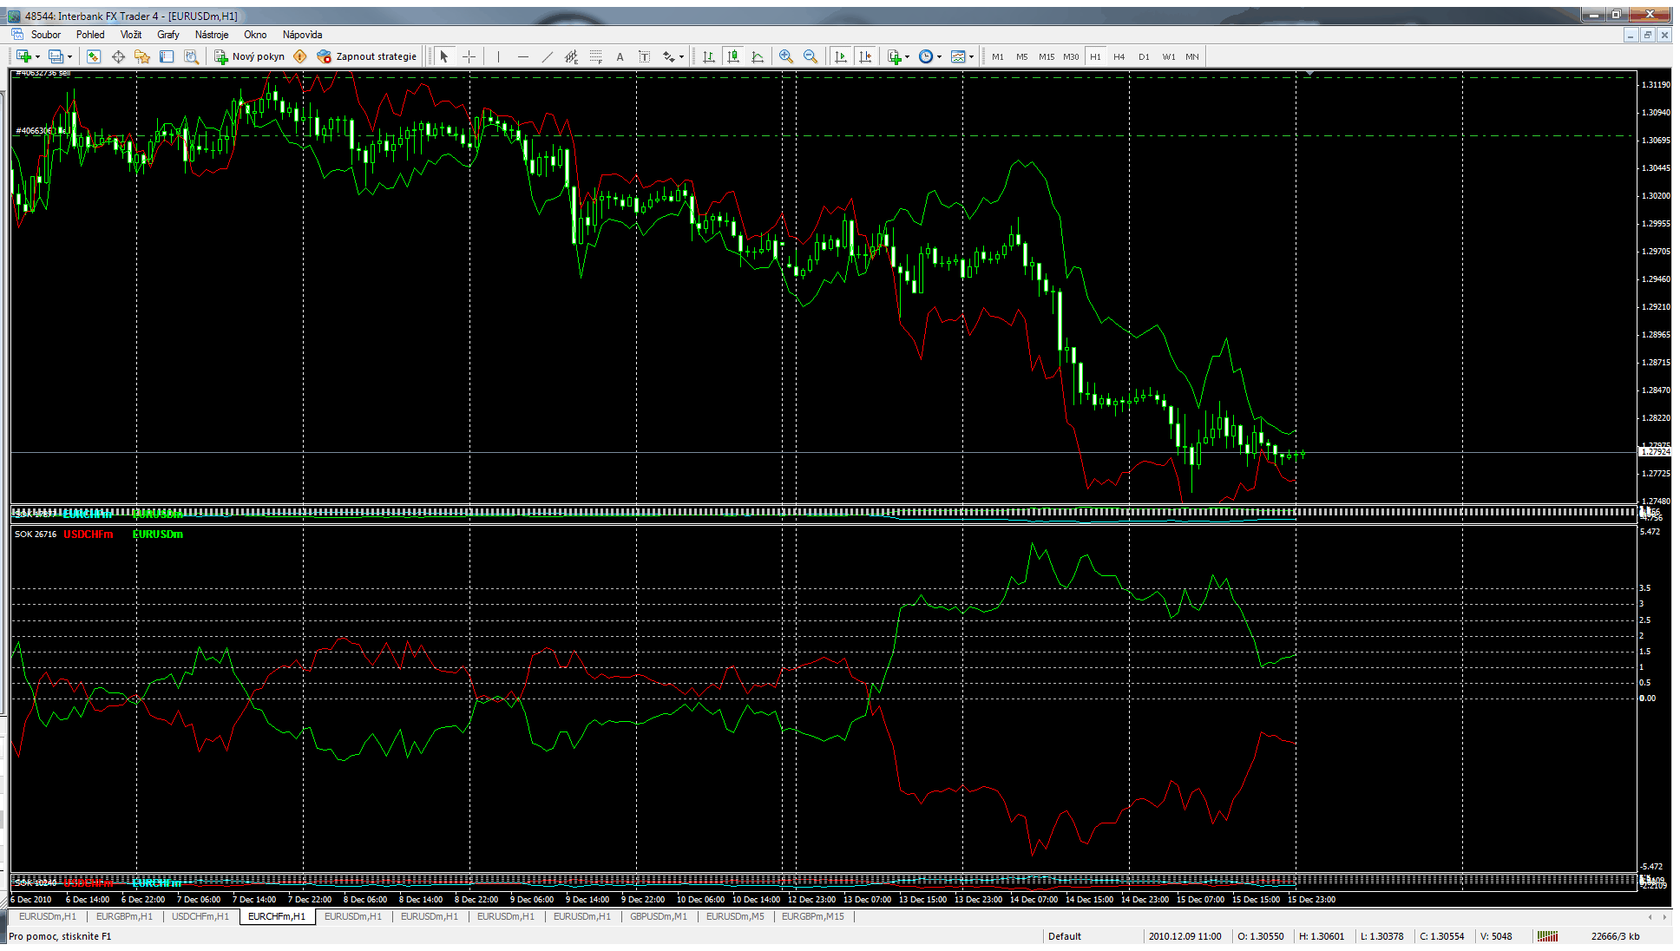Select the Fibonacci retracement tool
Viewport: 1680px width, 951px height.
coord(595,56)
